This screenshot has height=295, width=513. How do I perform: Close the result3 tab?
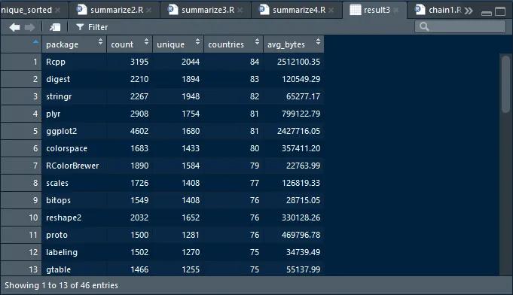pyautogui.click(x=396, y=11)
